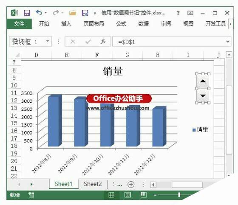Image resolution: width=238 pixels, height=205 pixels.
Task: Expand the formula bar chevron
Action: tap(228, 42)
